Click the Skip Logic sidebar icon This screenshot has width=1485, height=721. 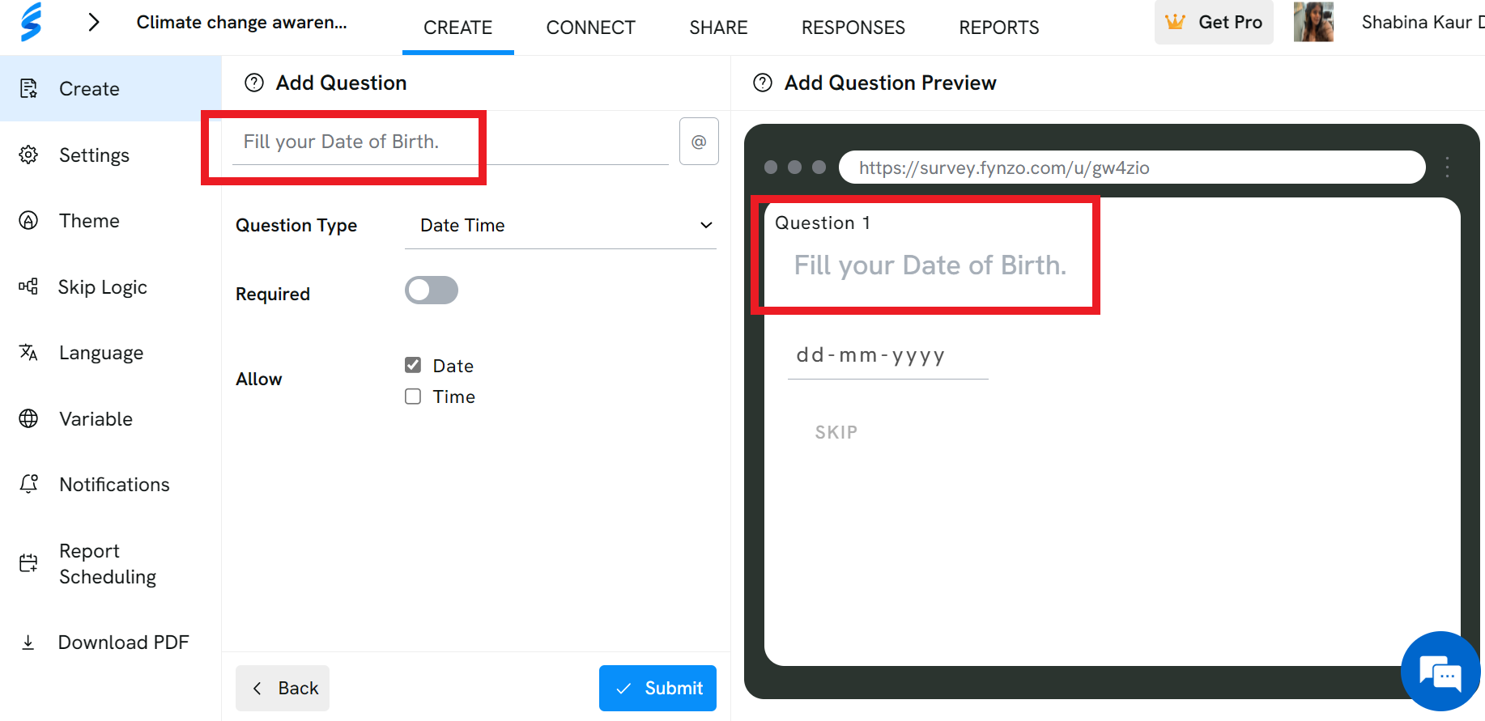click(28, 286)
